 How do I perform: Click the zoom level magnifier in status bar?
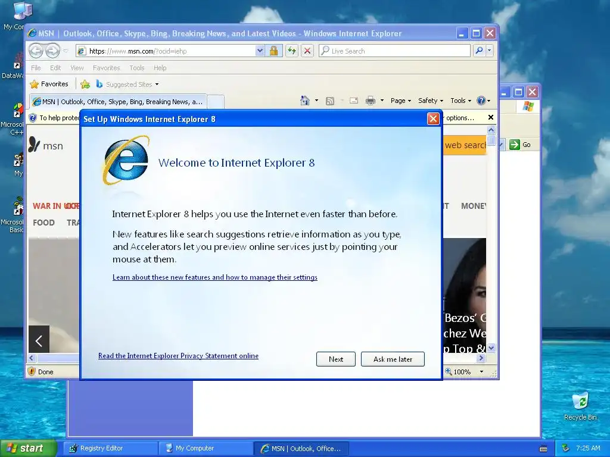coord(449,371)
